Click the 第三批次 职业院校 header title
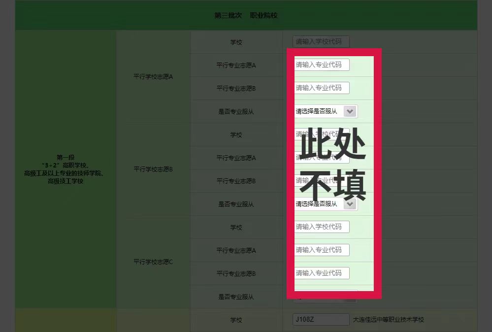Screen dimensions: 492x332 click(246, 15)
